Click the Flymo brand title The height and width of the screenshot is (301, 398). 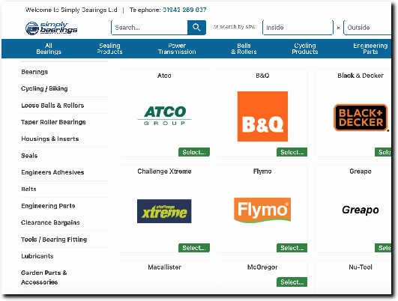pos(262,171)
